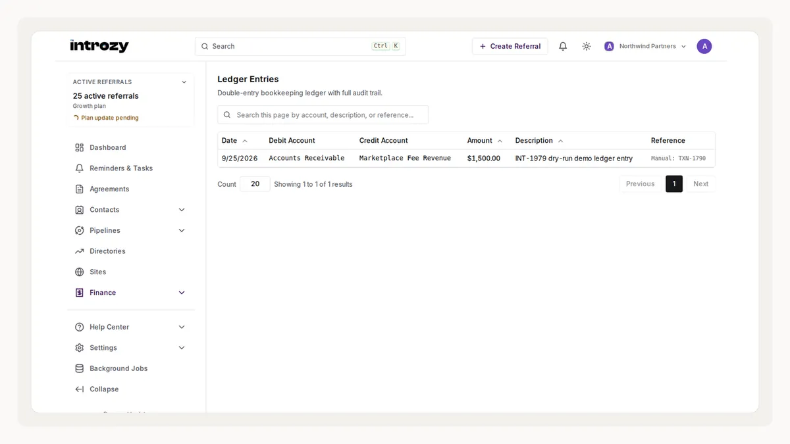The image size is (790, 444).
Task: Click the plus icon in Create Referral
Action: tap(483, 46)
